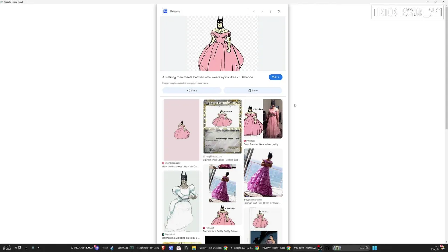Open Brave browser in the taskbar

163,248
